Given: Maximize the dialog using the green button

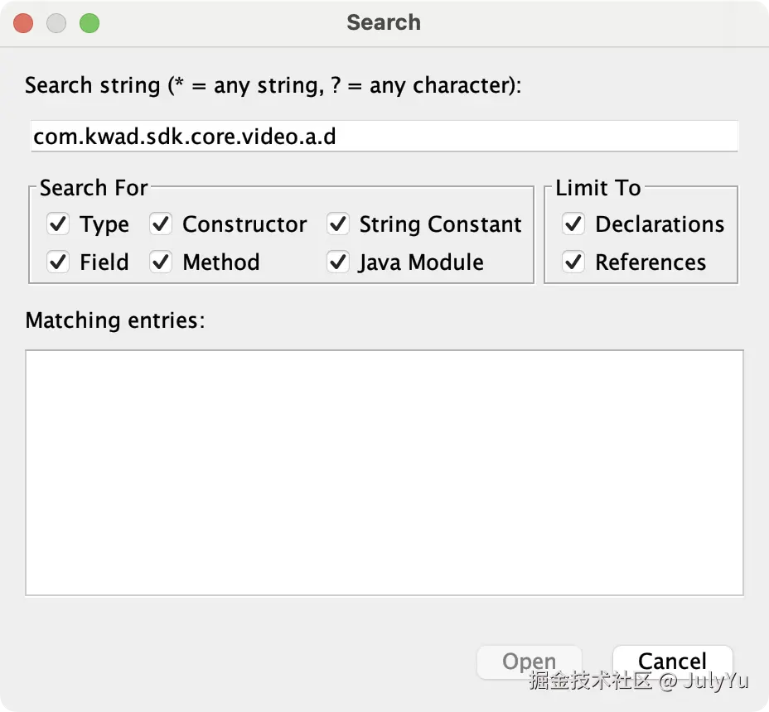Looking at the screenshot, I should pyautogui.click(x=89, y=23).
